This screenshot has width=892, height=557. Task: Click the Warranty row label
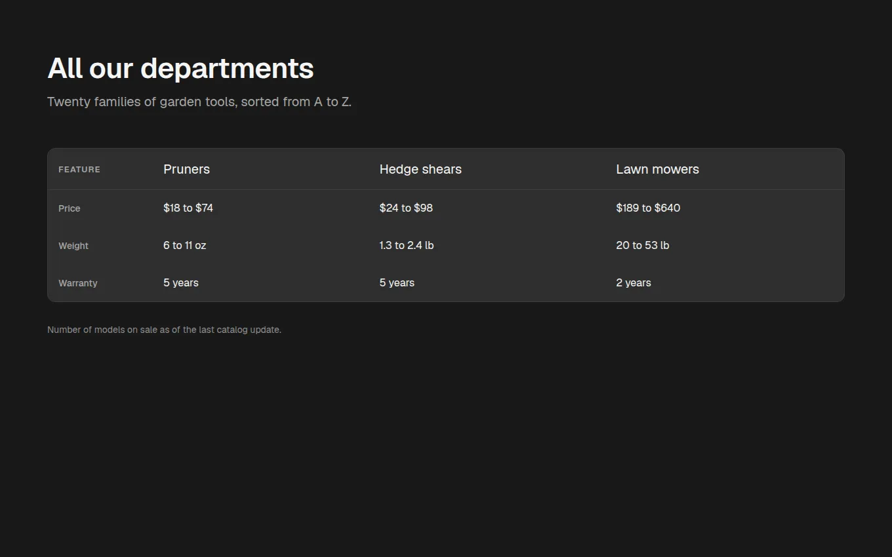point(78,283)
